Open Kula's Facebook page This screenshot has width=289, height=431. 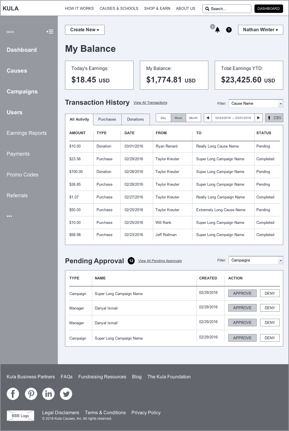point(13,394)
